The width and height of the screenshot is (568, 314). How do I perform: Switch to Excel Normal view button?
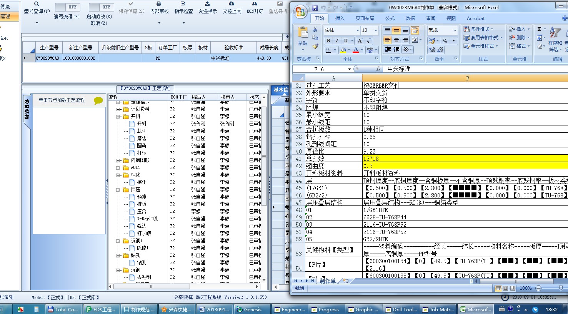click(498, 288)
